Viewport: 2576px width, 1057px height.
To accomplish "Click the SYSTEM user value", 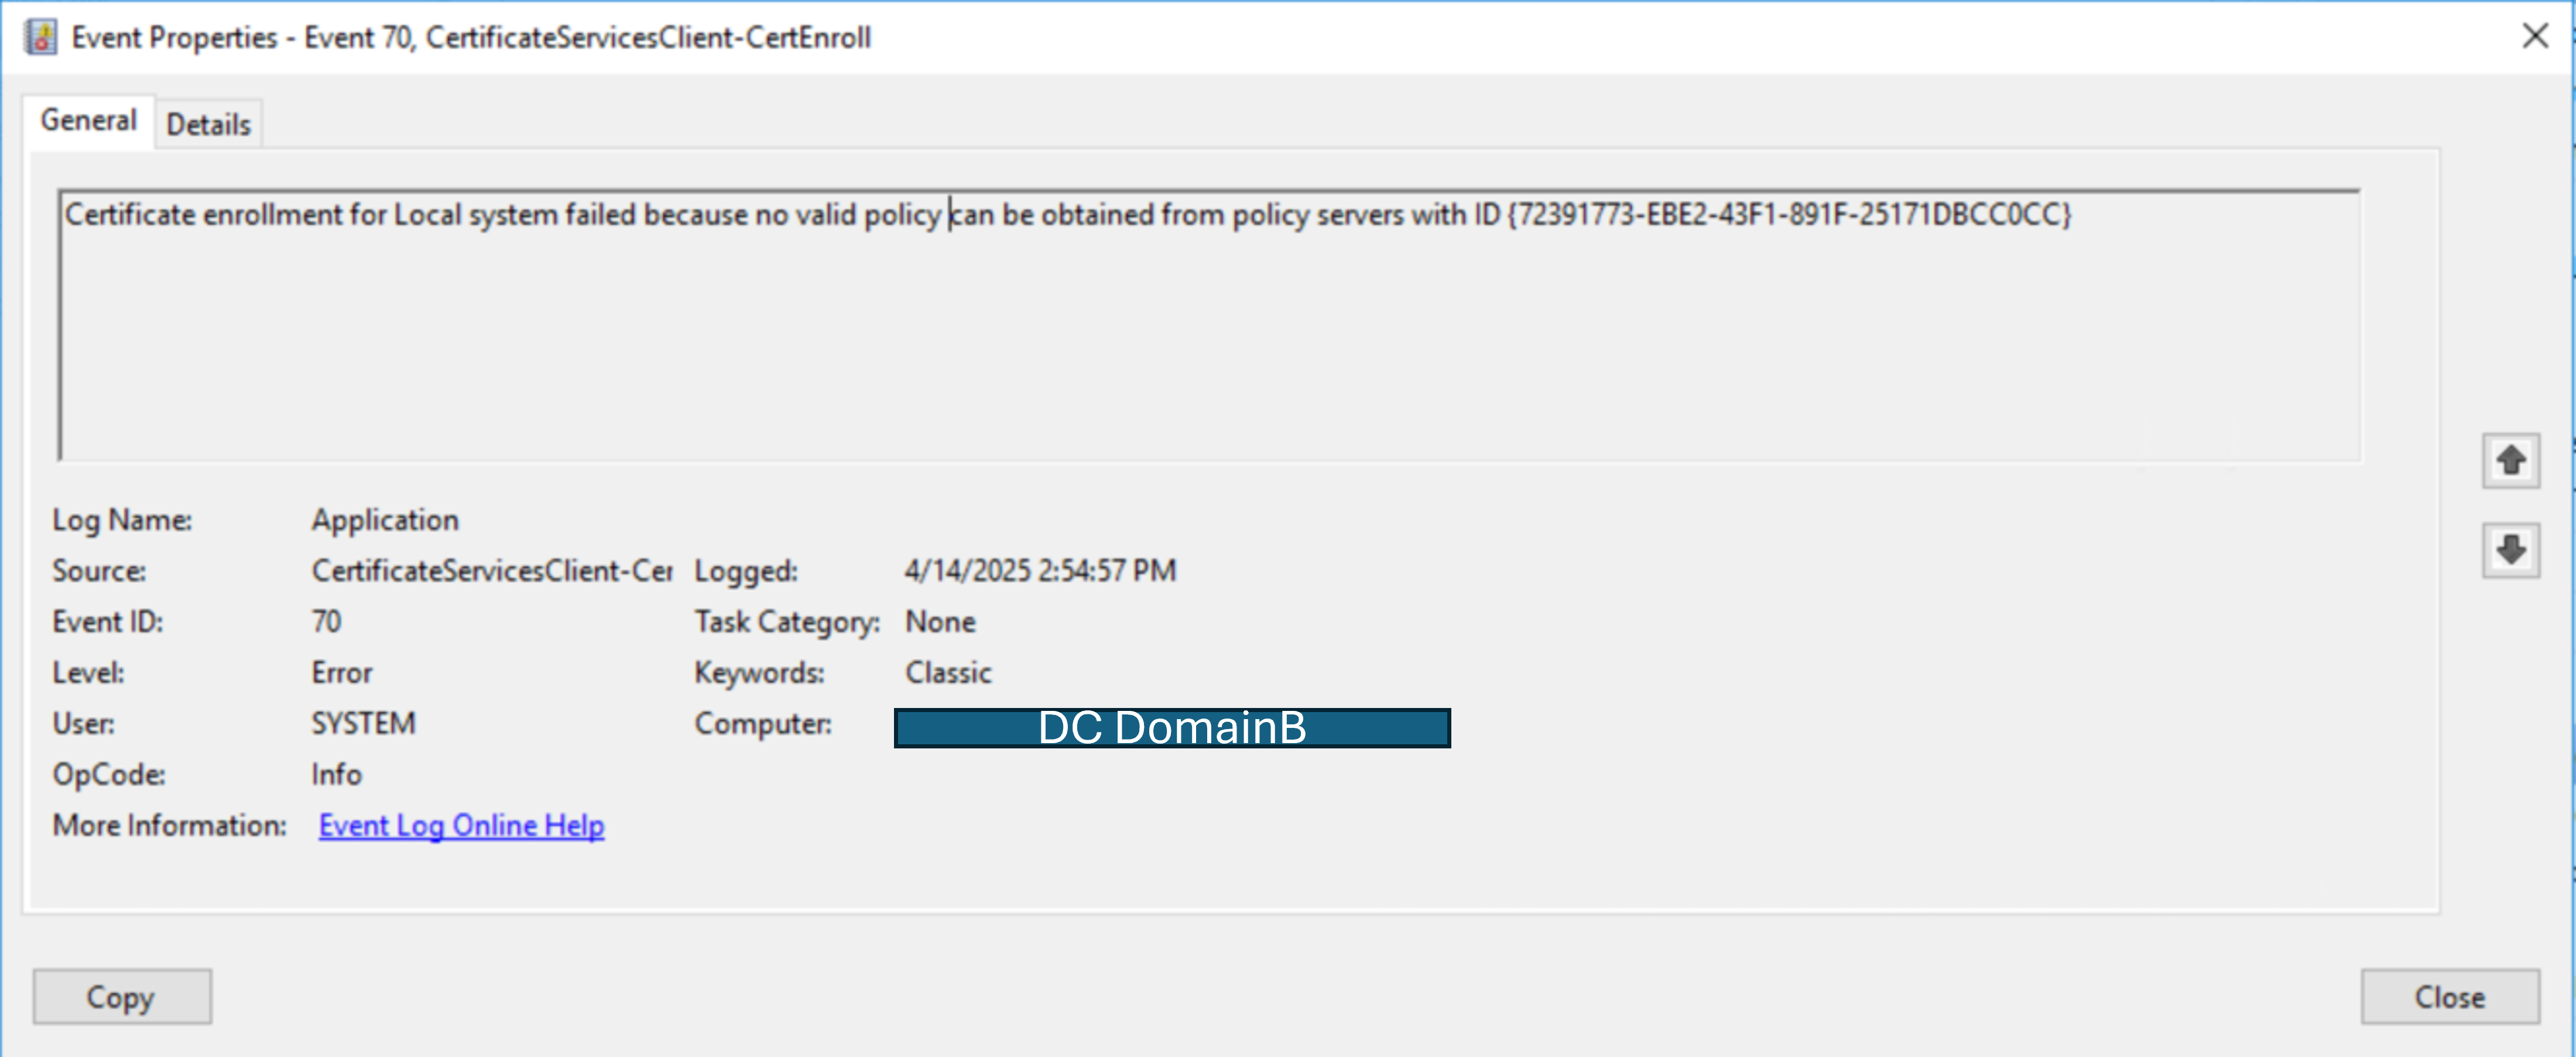I will (x=363, y=723).
